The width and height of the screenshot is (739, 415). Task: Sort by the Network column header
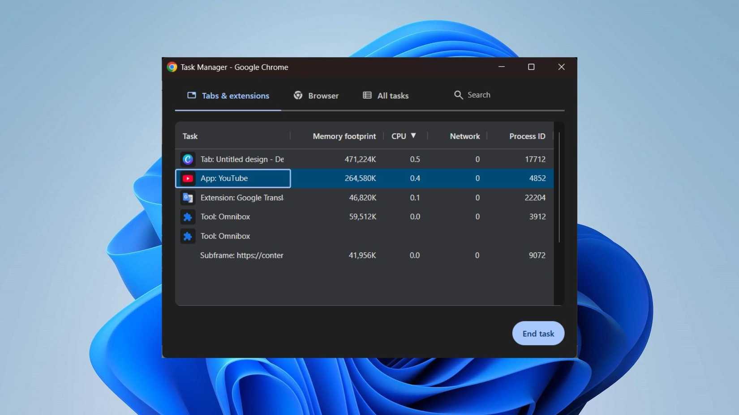[x=464, y=136]
